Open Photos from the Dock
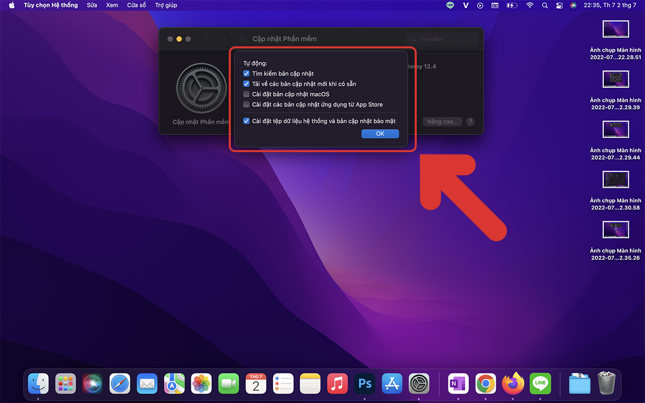The height and width of the screenshot is (403, 645). (x=202, y=384)
